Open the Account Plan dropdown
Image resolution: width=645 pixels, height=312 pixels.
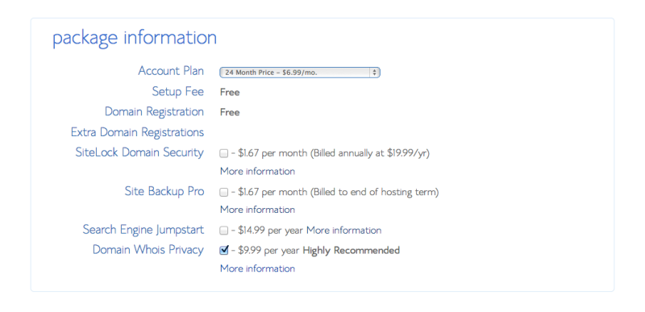[299, 73]
